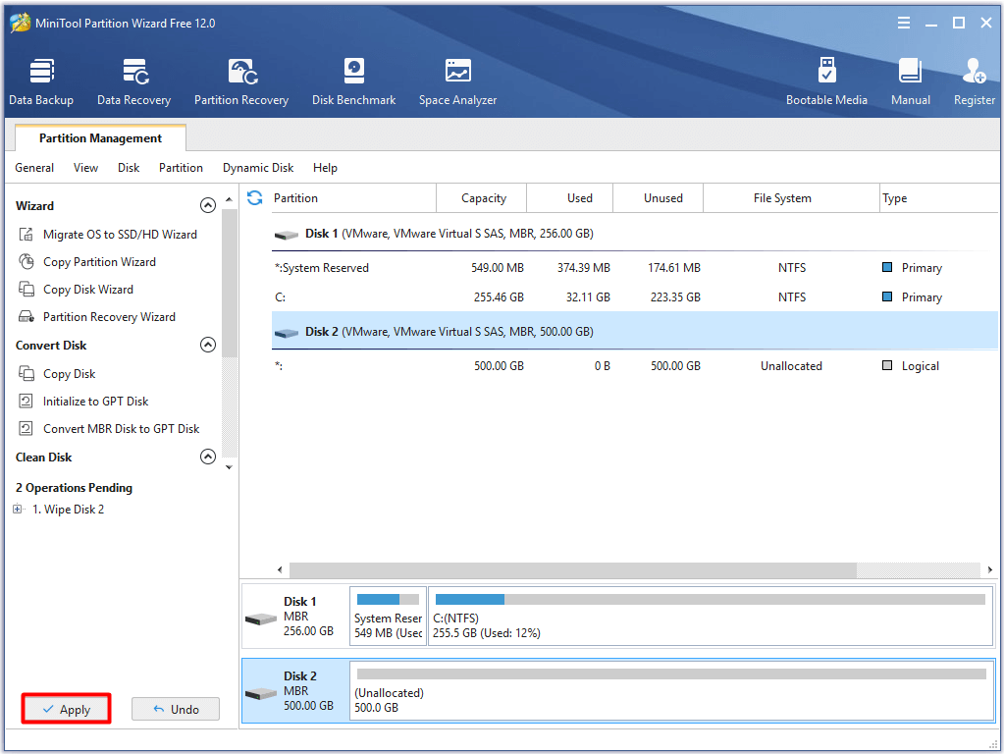The image size is (1004, 754).
Task: Open Space Analyzer
Action: coord(457,81)
